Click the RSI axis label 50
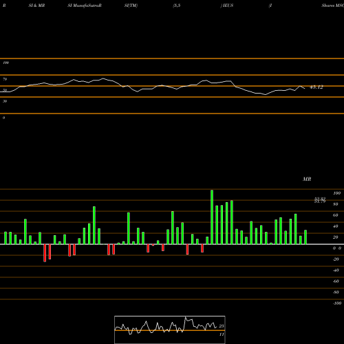The width and height of the screenshot is (344, 344). 5,90
